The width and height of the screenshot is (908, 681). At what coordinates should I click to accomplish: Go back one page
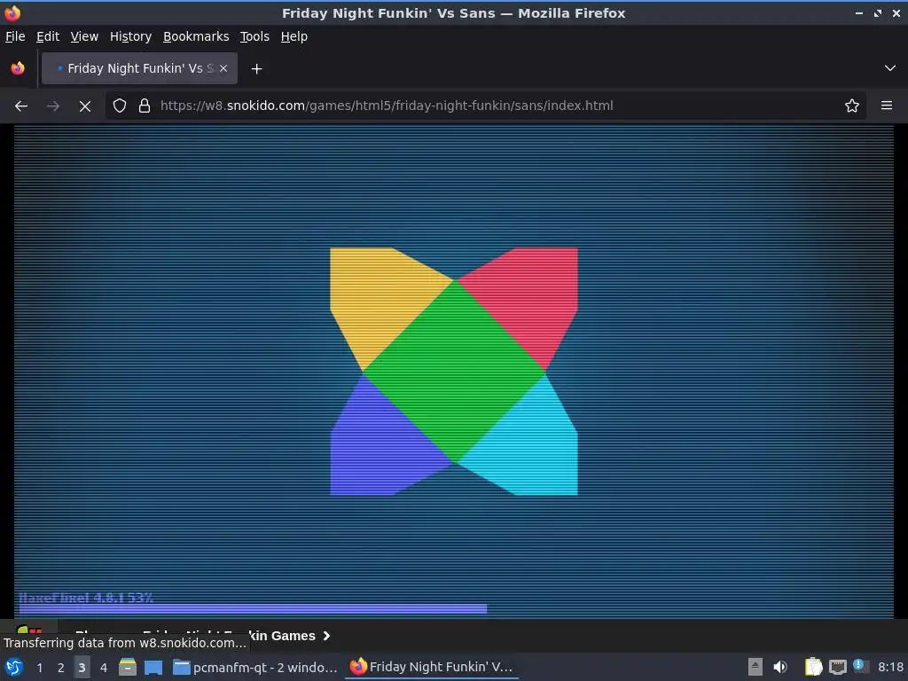[21, 106]
